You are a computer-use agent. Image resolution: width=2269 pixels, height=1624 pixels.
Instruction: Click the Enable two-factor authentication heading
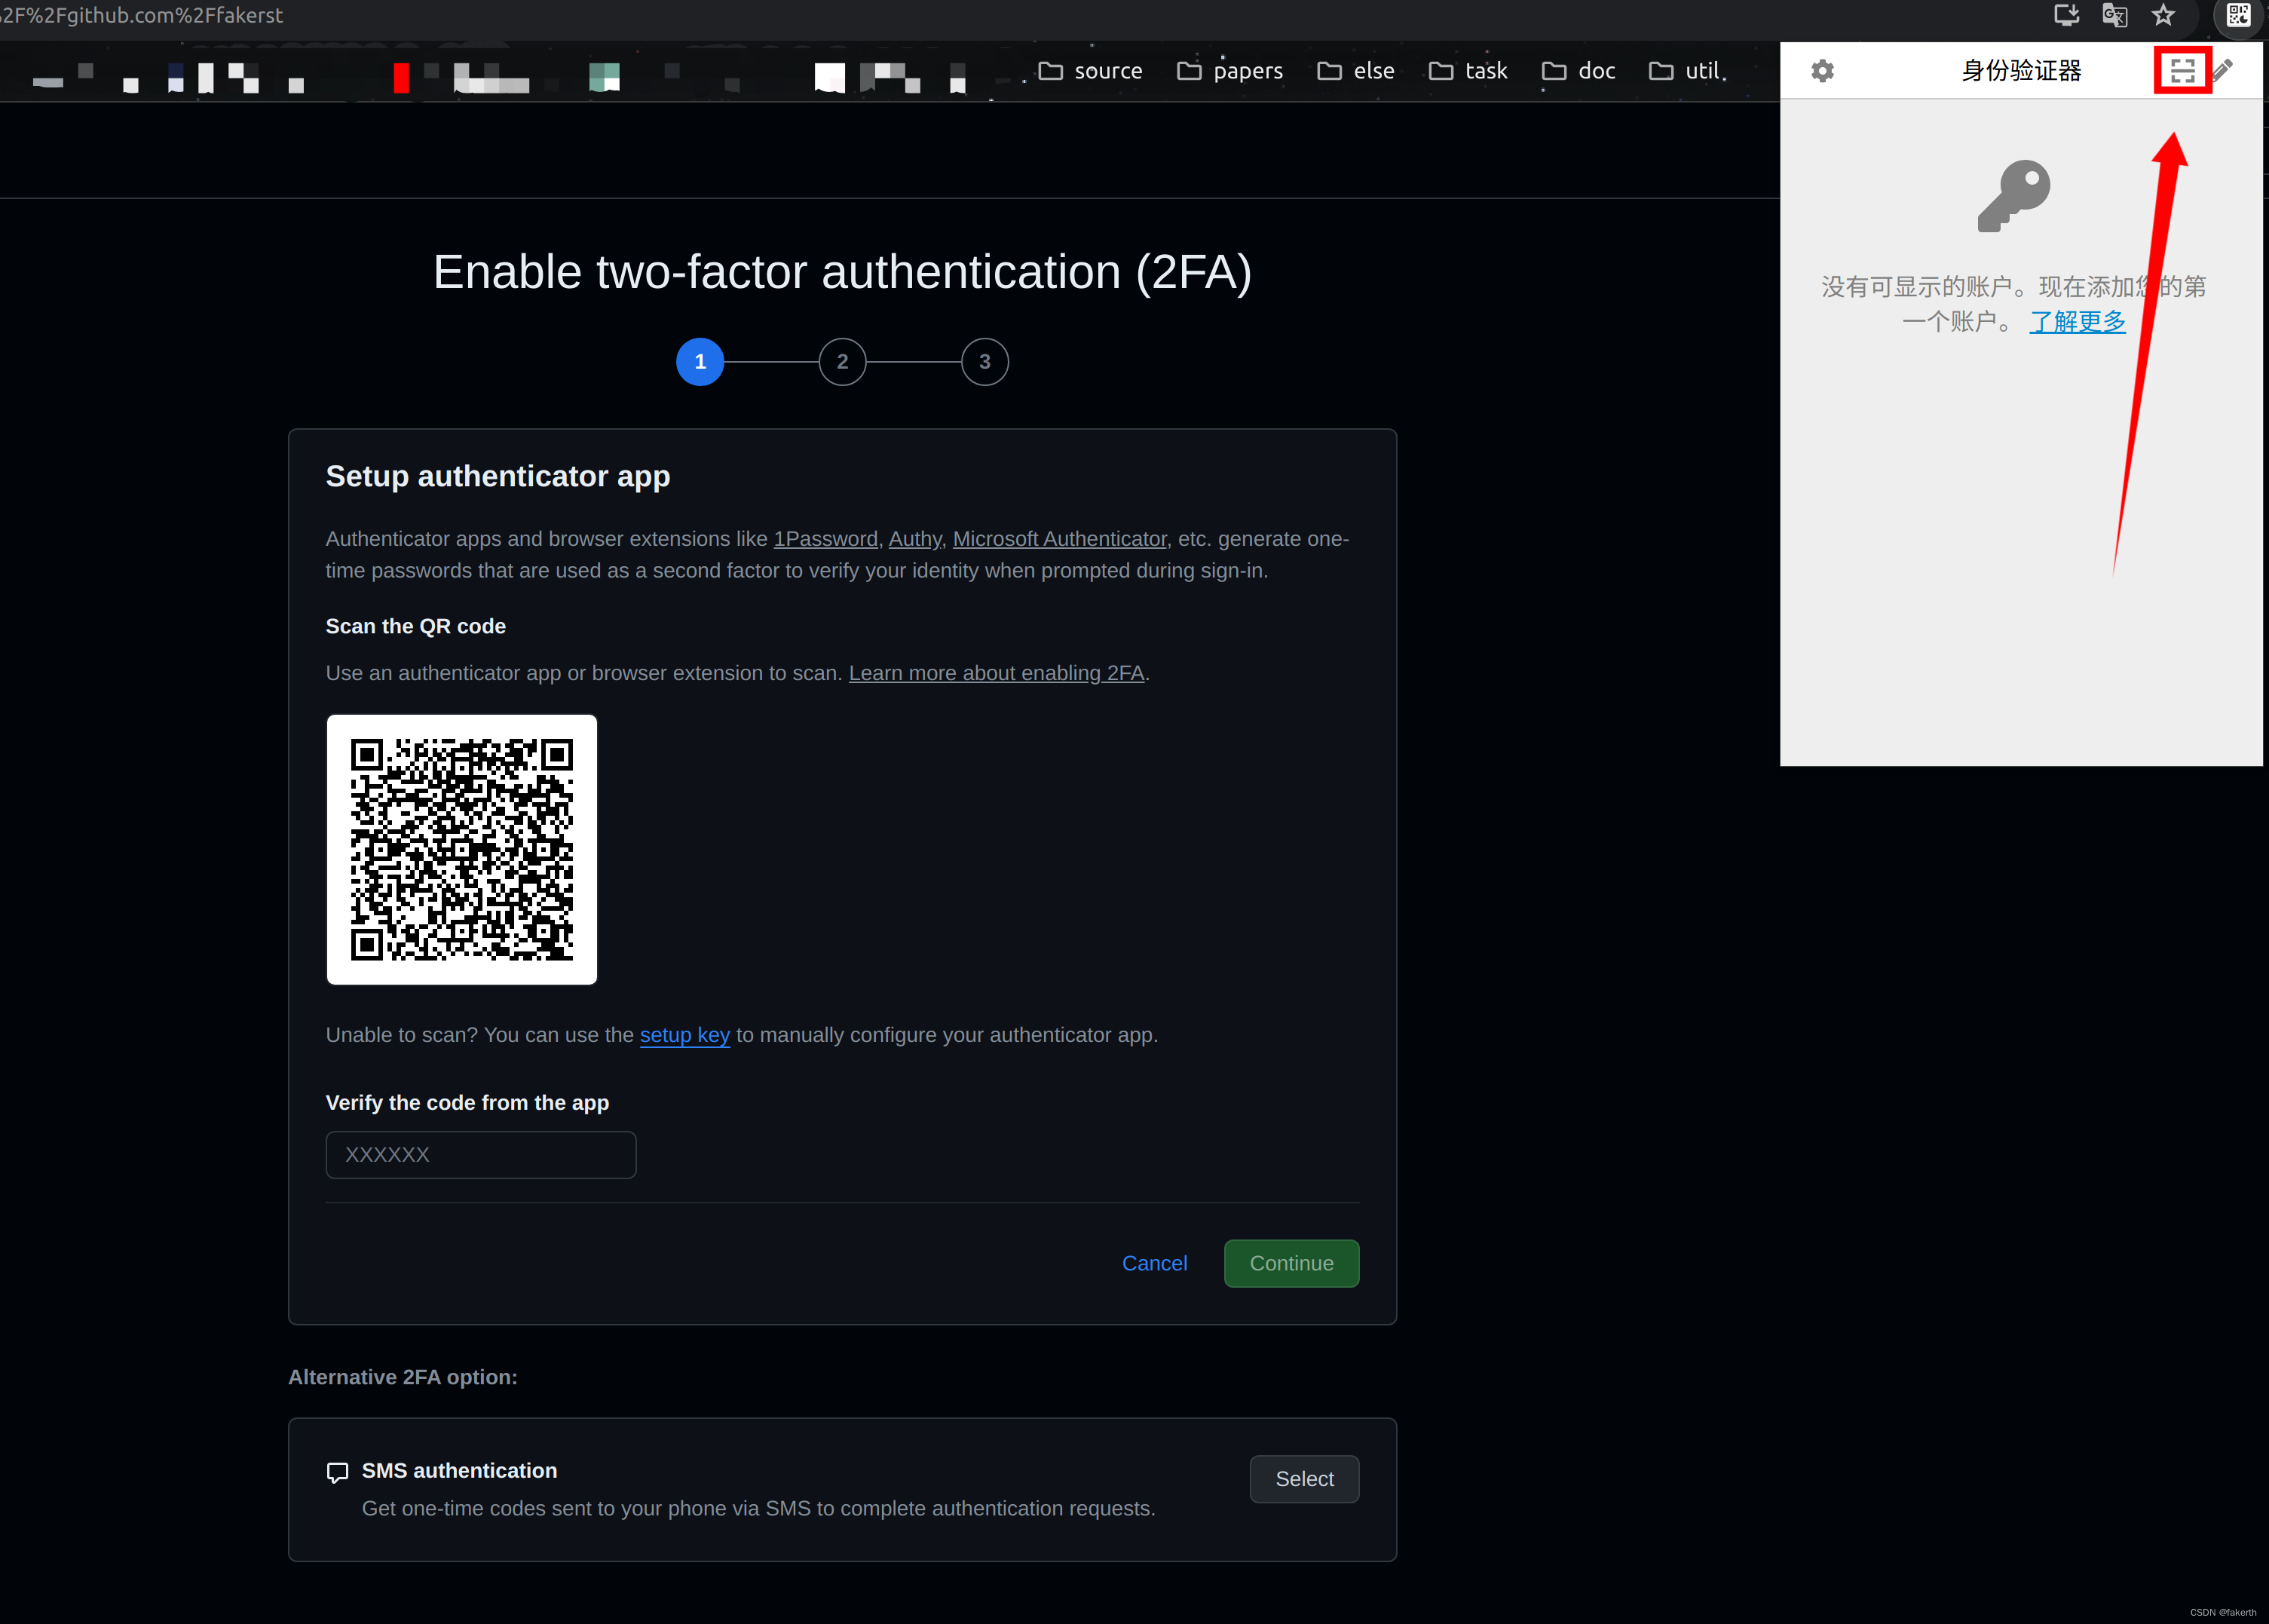point(843,272)
